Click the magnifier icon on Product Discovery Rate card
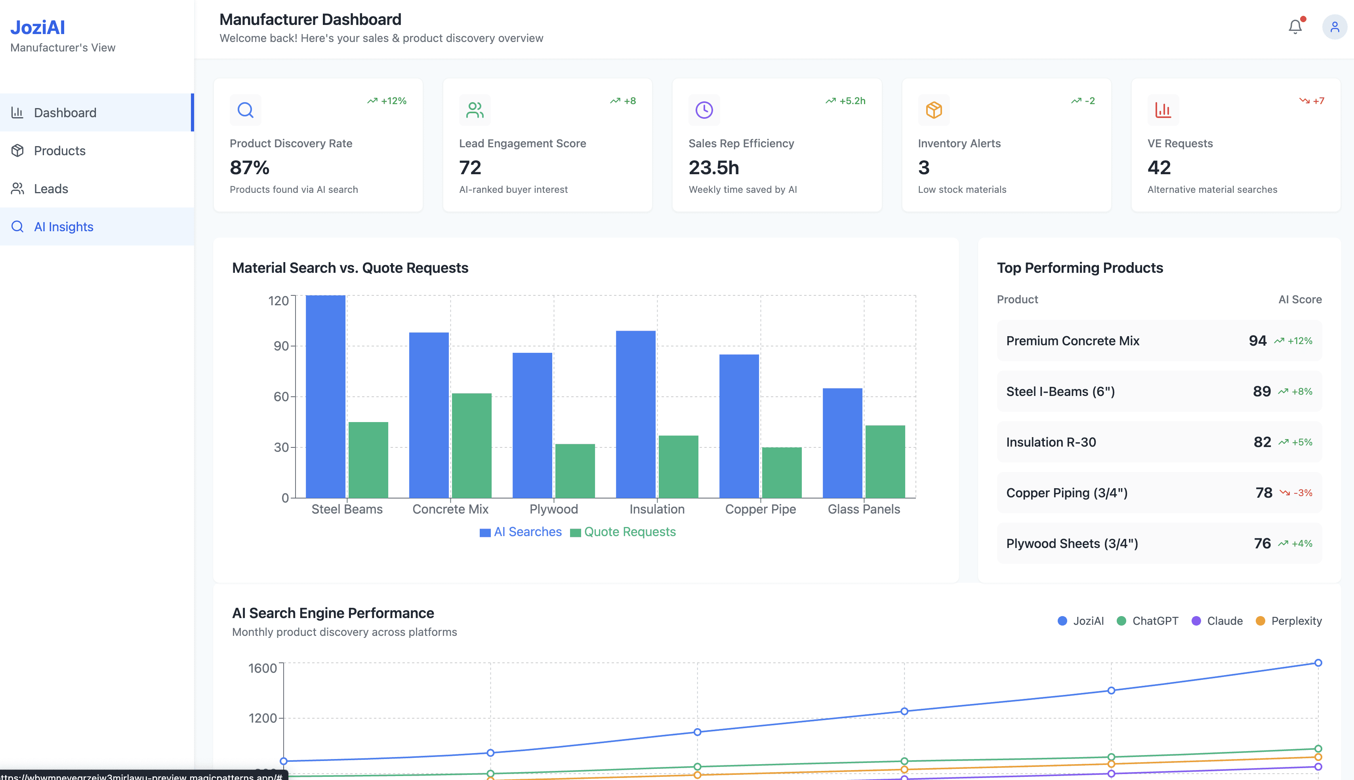Viewport: 1354px width, 780px height. pyautogui.click(x=245, y=110)
